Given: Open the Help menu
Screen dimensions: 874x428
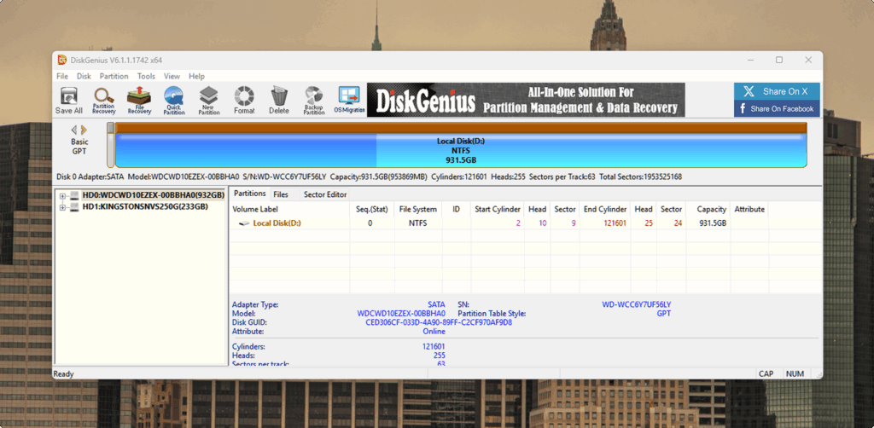Looking at the screenshot, I should coord(197,76).
